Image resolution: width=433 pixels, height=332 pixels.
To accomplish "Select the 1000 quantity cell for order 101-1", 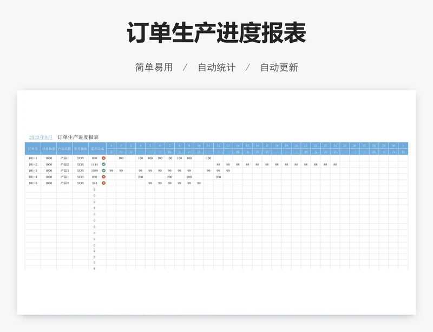I will tap(49, 158).
